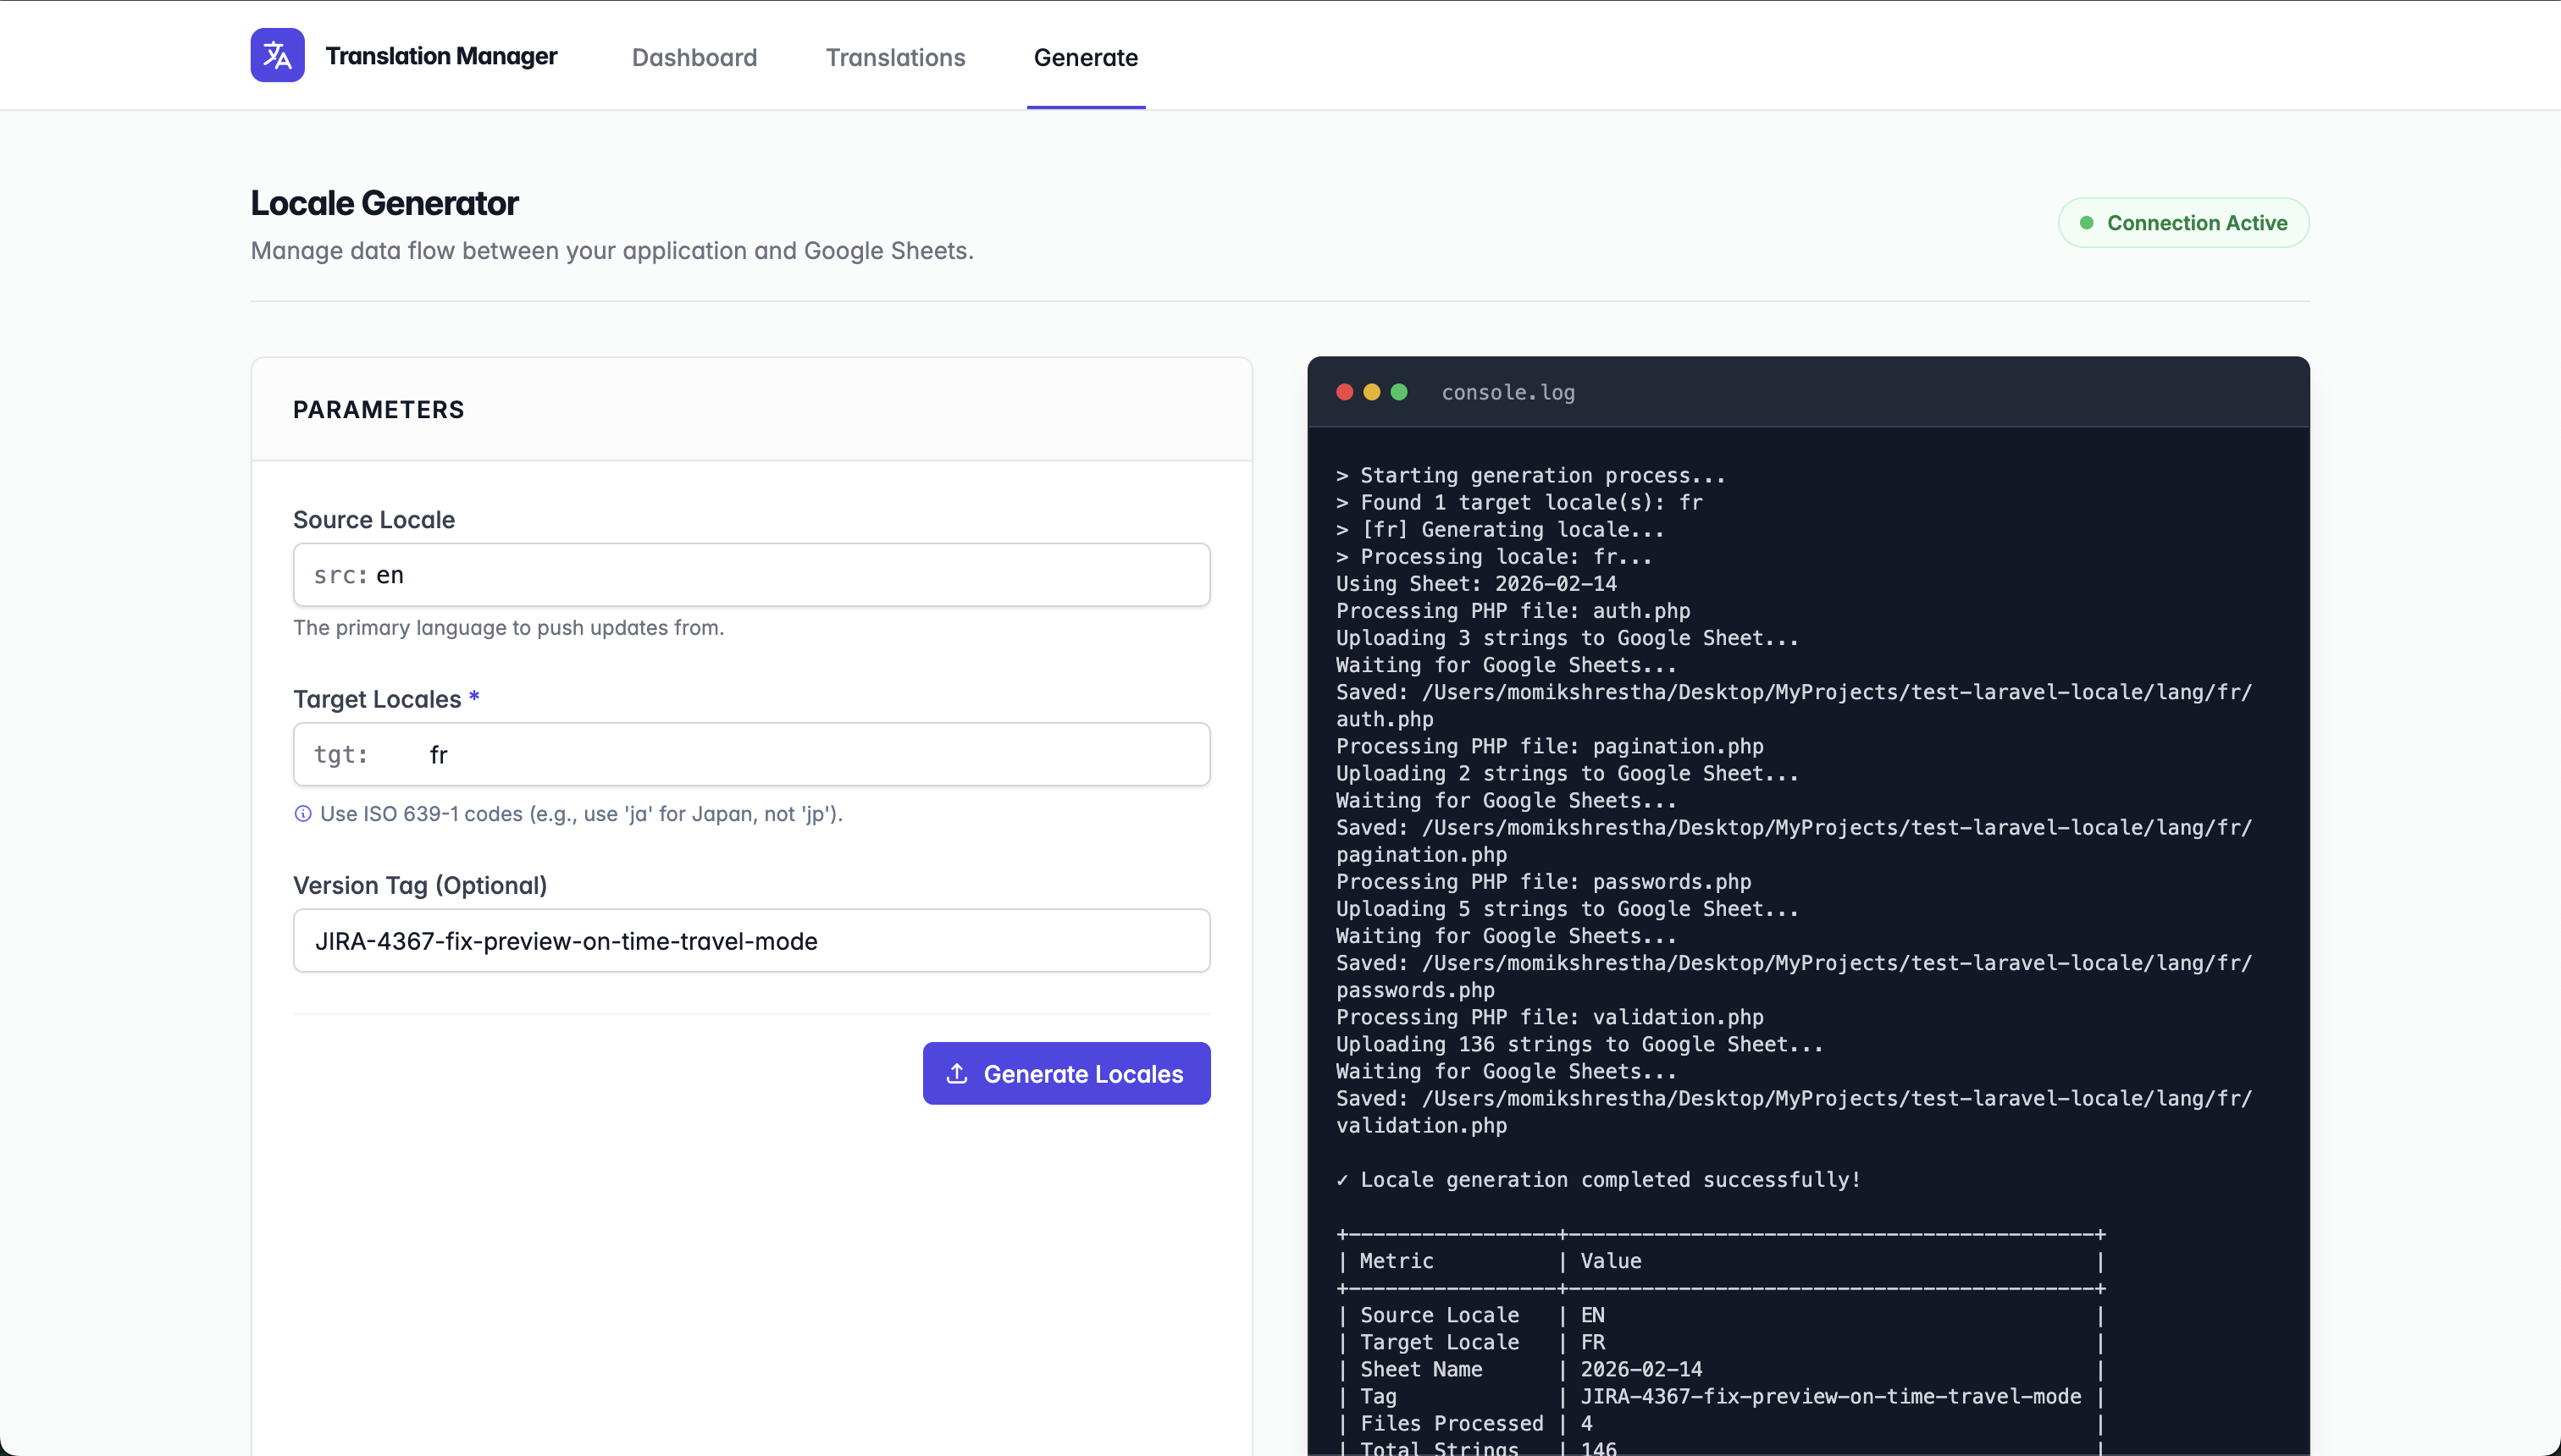Click the info icon beside ISO 639-1 tip

[302, 813]
